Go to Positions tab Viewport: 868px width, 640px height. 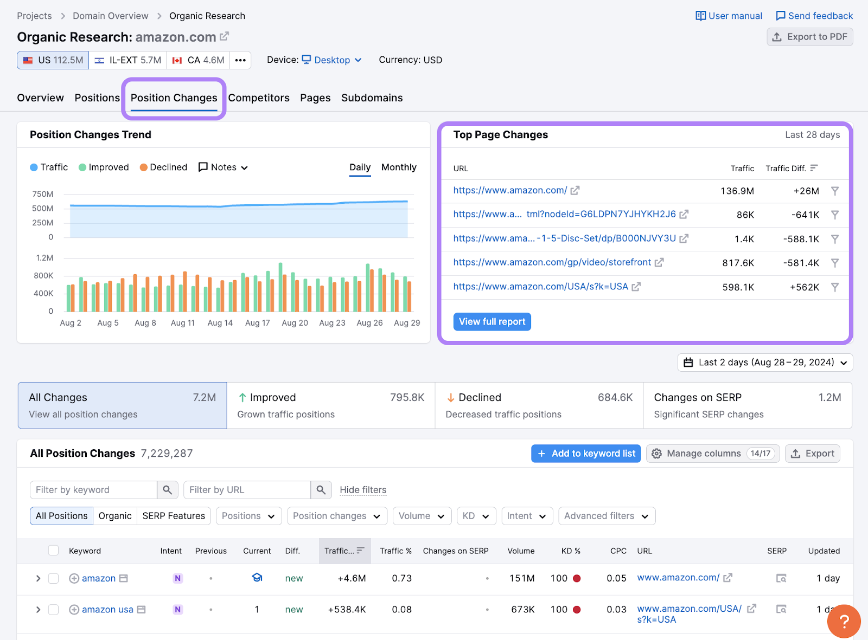[97, 98]
